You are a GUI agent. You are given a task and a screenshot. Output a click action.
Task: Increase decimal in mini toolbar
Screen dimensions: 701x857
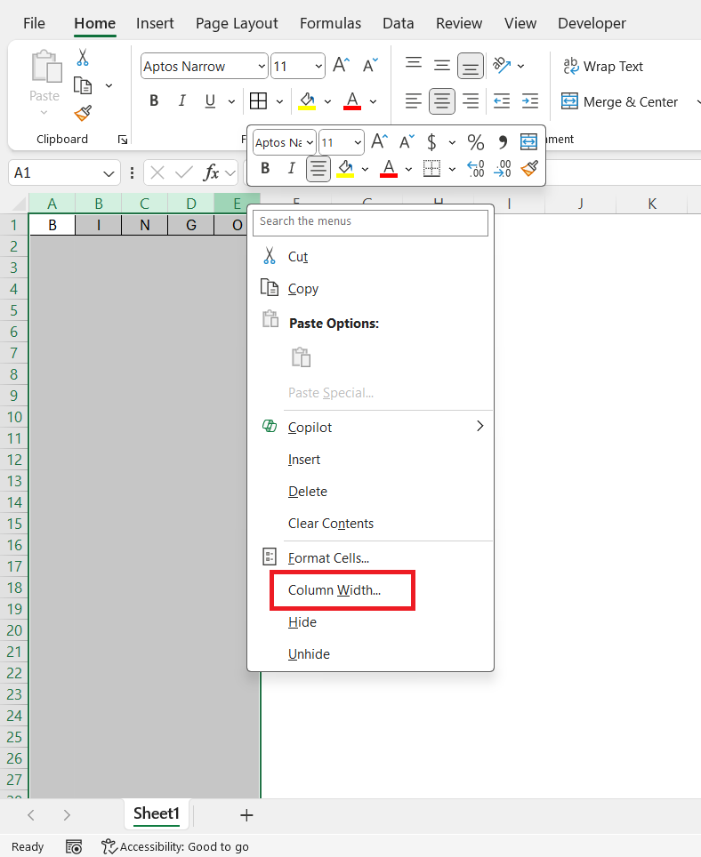[476, 168]
